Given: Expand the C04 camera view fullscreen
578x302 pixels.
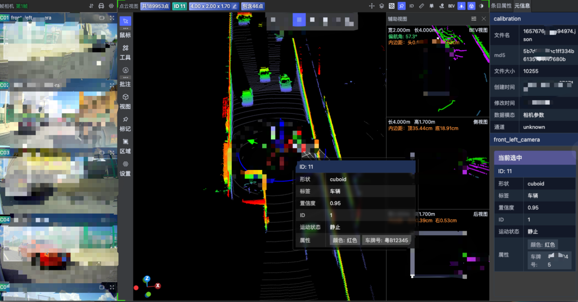Looking at the screenshot, I should pyautogui.click(x=112, y=220).
